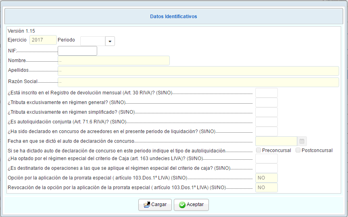Select the Apellidos text field
The width and height of the screenshot is (348, 217).
(198, 71)
